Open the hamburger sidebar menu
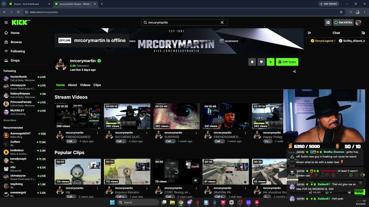 (6, 22)
